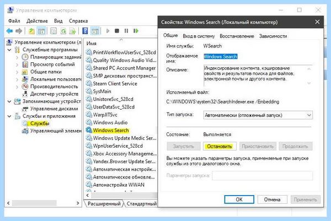This screenshot has width=331, height=221.
Task: Click Windows Audio service gear icon
Action: click(x=89, y=122)
